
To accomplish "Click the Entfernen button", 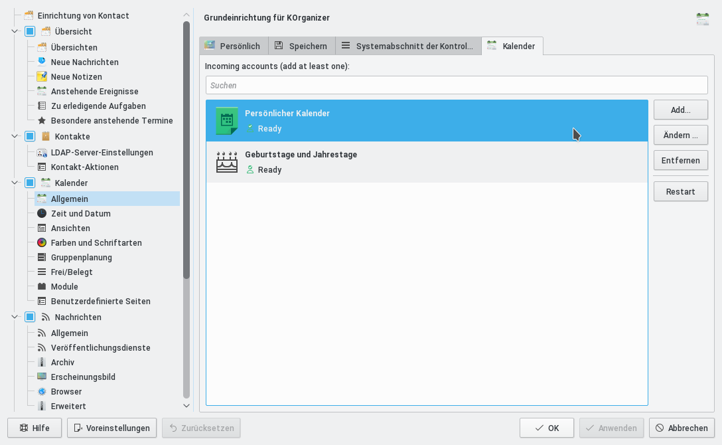I will pos(681,160).
